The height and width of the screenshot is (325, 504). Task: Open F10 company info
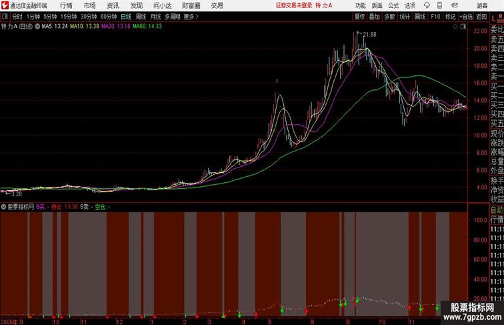click(x=435, y=17)
